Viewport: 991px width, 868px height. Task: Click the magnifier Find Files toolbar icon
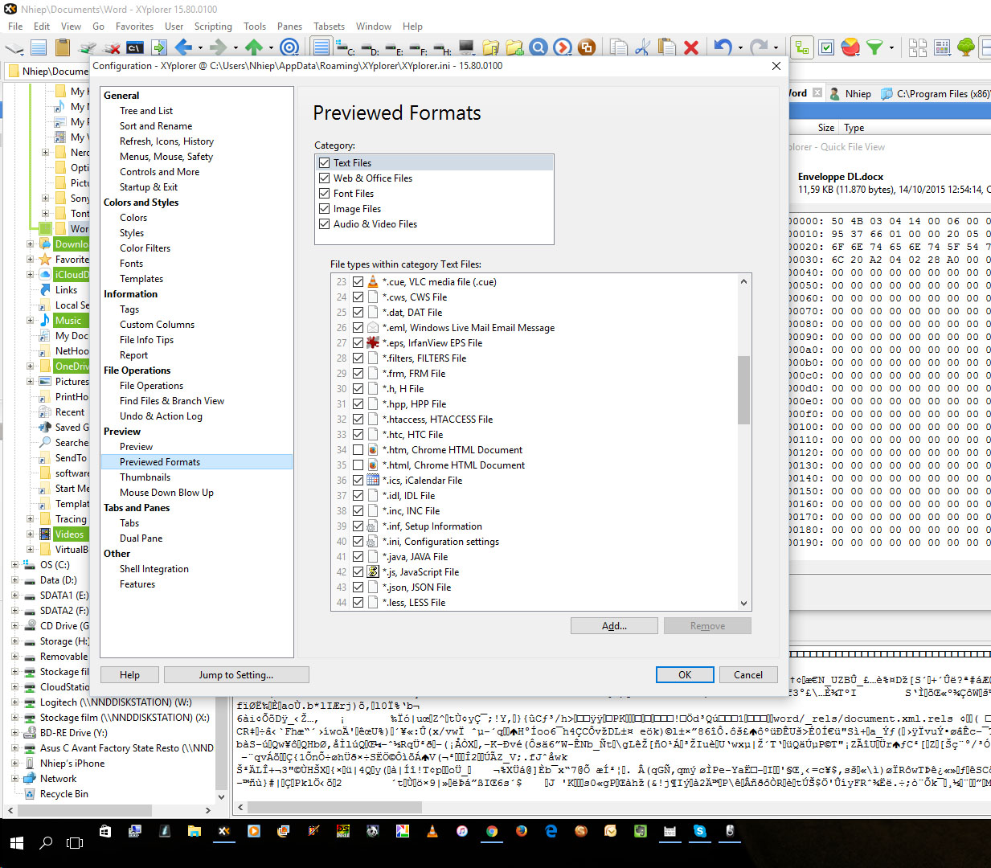pyautogui.click(x=538, y=47)
